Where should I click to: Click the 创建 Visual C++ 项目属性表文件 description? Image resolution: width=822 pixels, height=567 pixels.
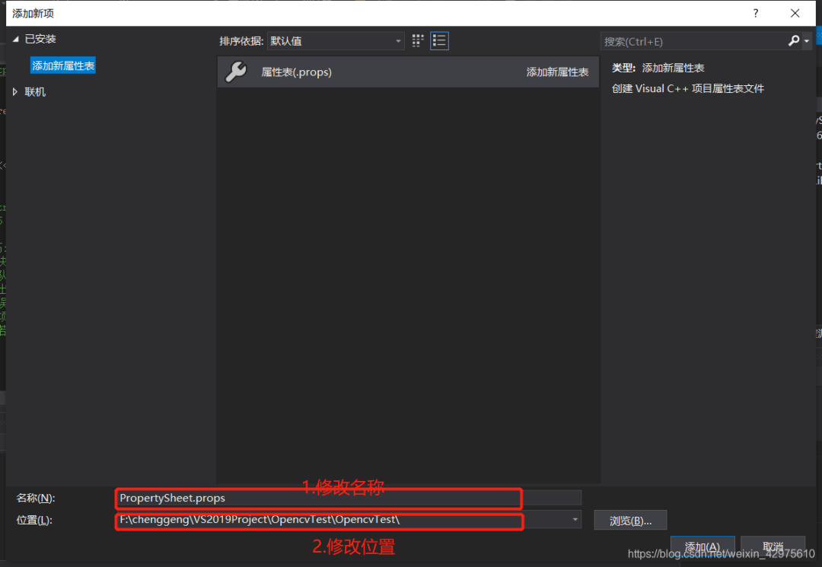click(x=688, y=88)
